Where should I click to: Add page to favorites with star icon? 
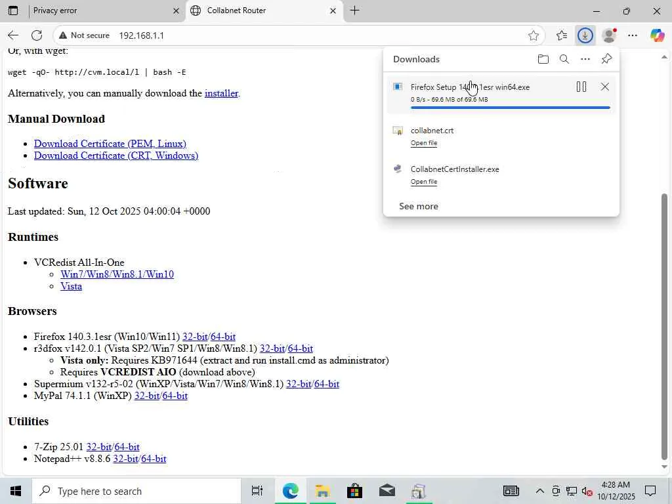[x=533, y=35]
